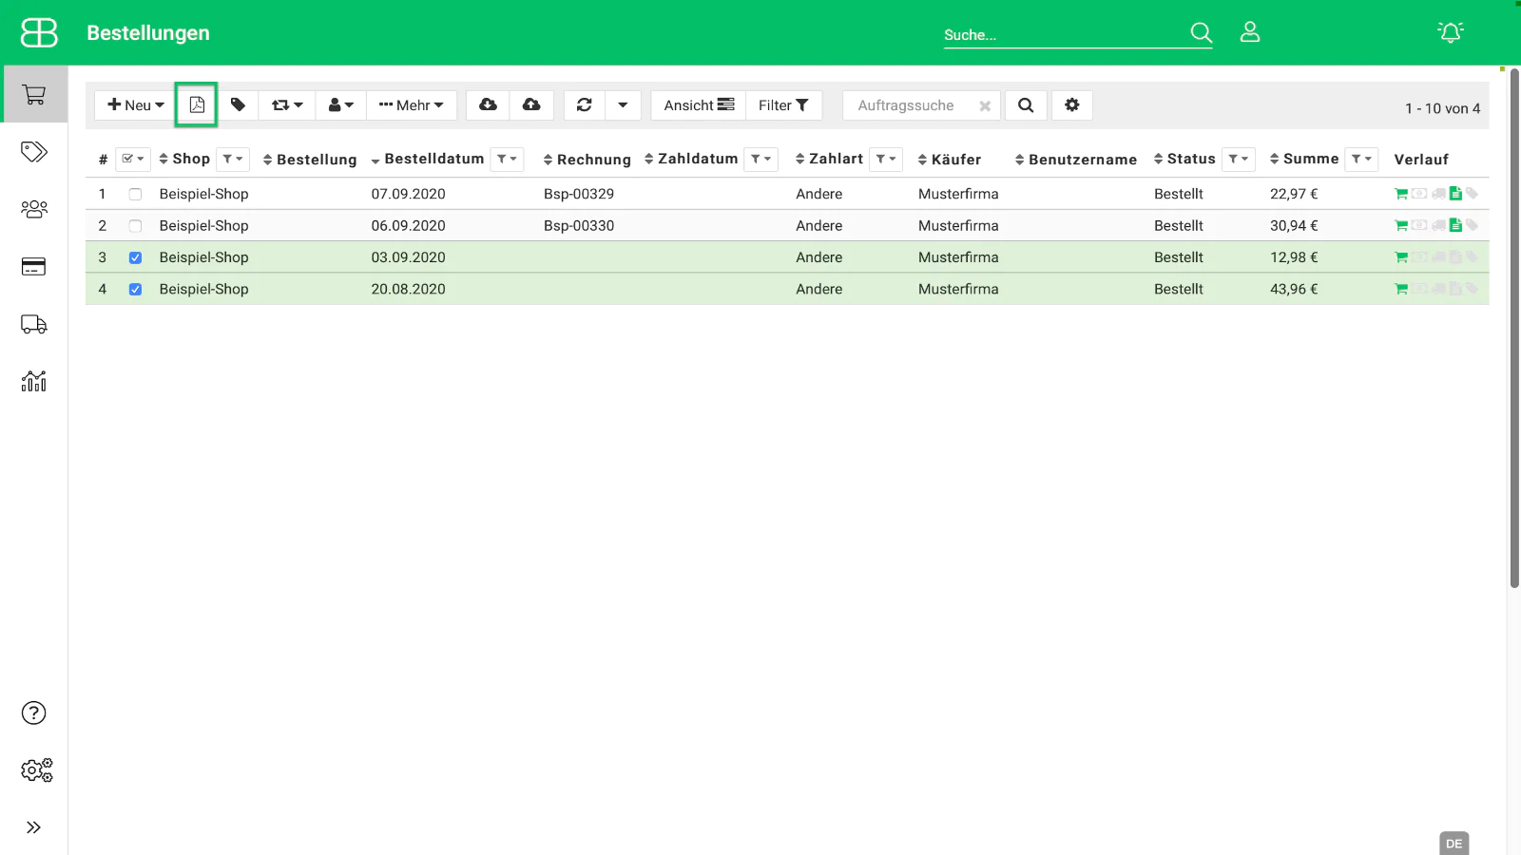Sort by the Bestelldatum column header

433,159
